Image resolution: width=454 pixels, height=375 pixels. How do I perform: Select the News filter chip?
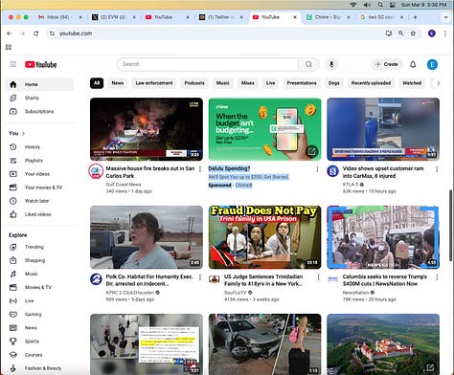click(118, 83)
